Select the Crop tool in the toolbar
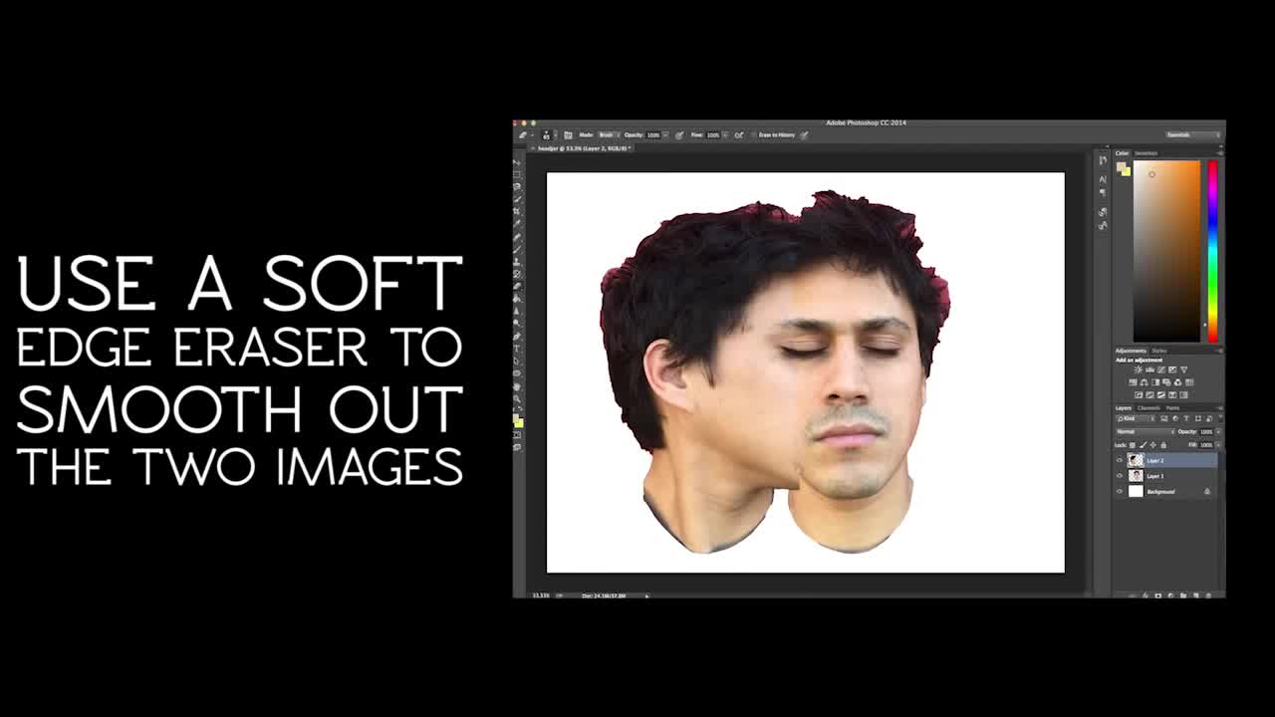This screenshot has height=717, width=1275. (517, 211)
